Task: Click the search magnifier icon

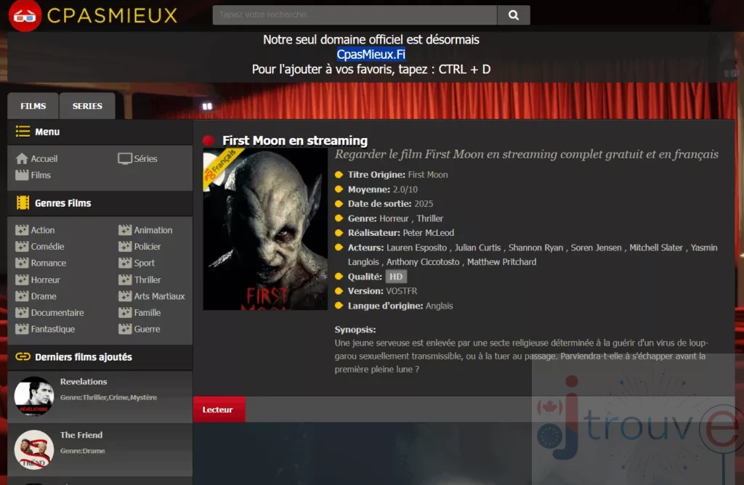Action: [512, 15]
